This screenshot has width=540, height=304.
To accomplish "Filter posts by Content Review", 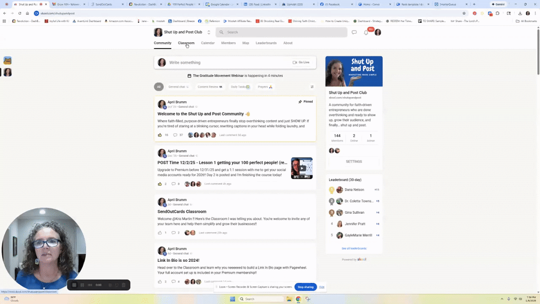I will coord(210,87).
